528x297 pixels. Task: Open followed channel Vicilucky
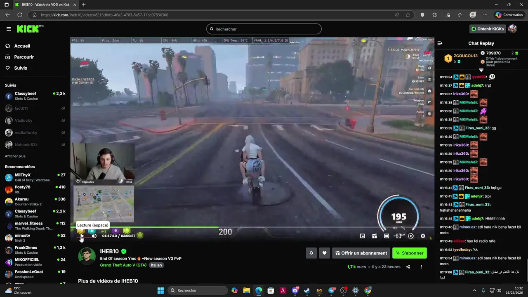[35, 120]
